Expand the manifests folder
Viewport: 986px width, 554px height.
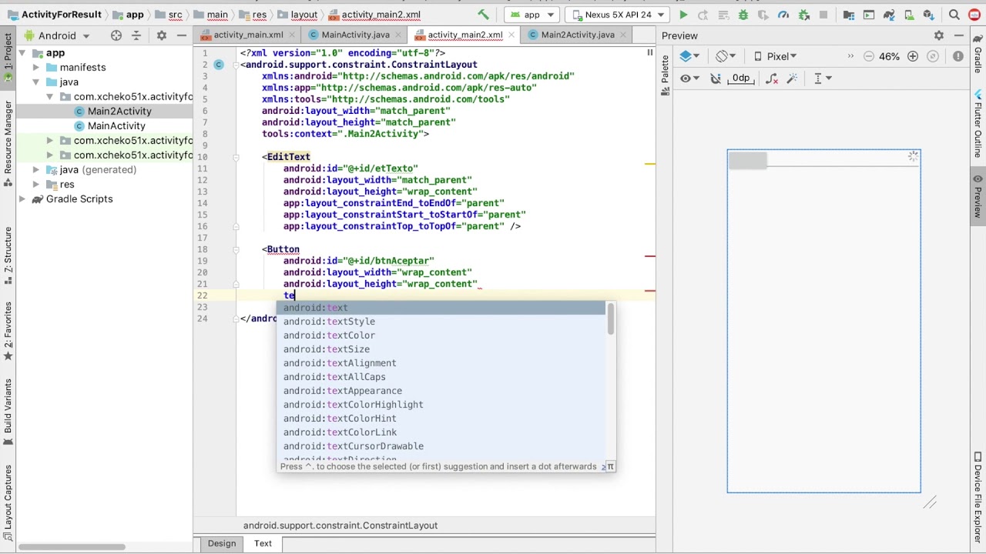click(36, 68)
